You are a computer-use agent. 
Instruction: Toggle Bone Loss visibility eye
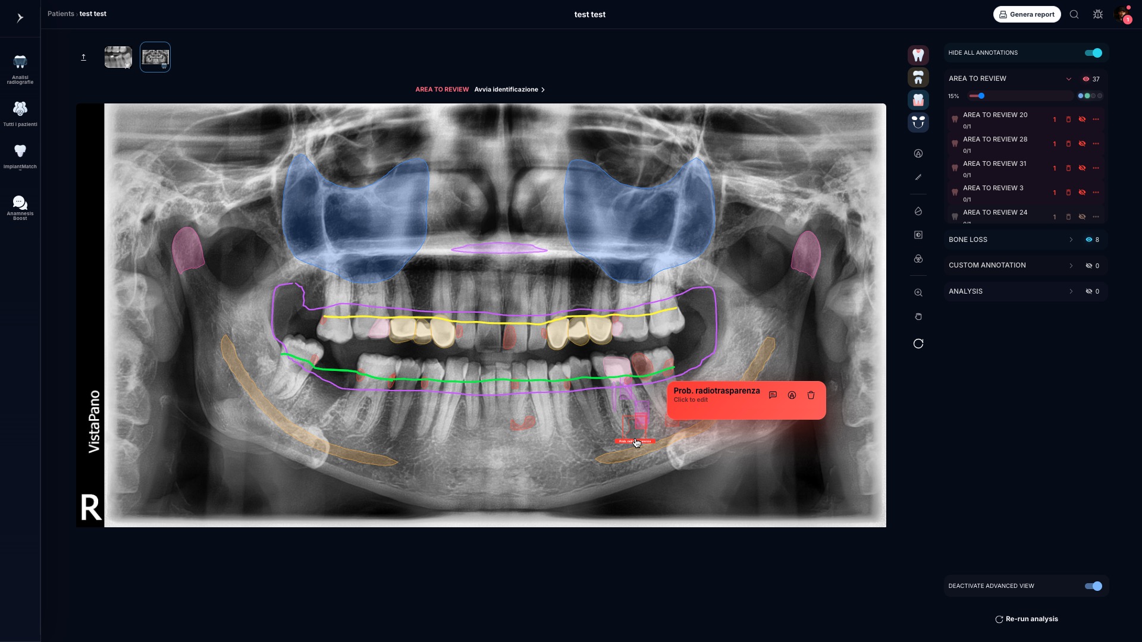coord(1089,240)
